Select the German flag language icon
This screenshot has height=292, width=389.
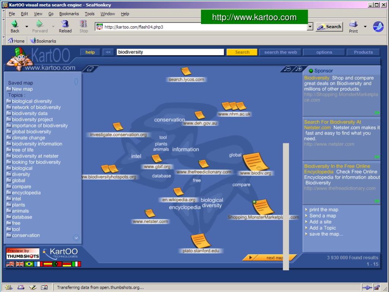pos(67,264)
